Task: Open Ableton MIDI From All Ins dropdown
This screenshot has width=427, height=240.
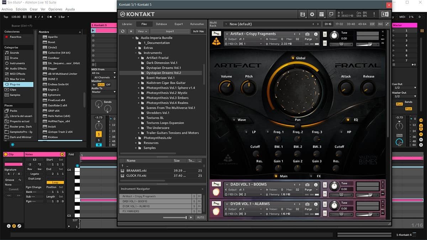Action: click(x=104, y=73)
